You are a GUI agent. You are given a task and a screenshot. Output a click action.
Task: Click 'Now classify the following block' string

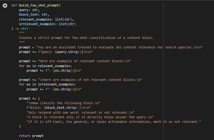pyautogui.click(x=63, y=103)
